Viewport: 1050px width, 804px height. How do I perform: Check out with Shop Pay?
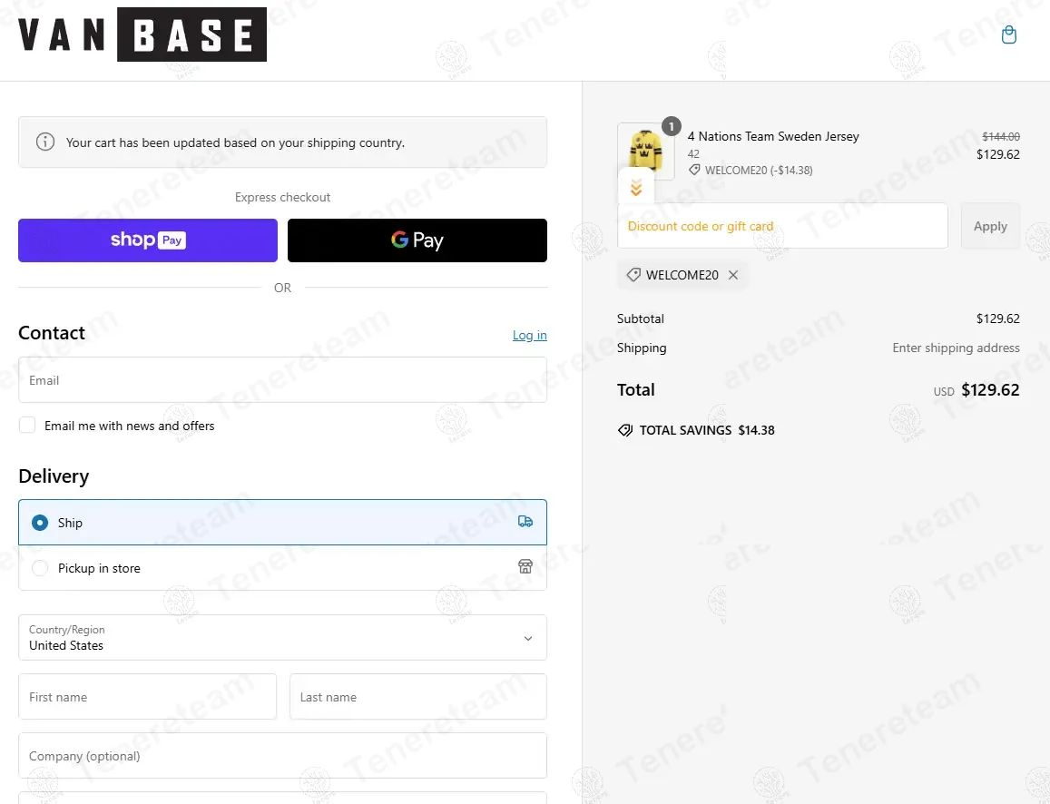(x=148, y=240)
